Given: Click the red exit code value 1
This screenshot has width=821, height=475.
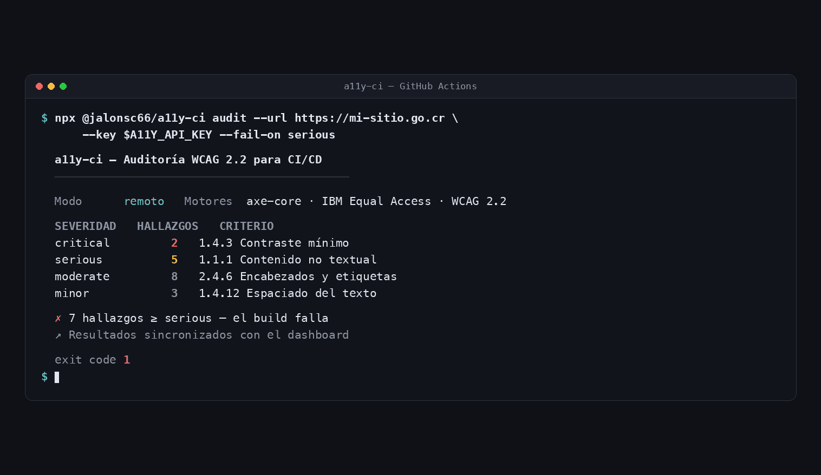Looking at the screenshot, I should pyautogui.click(x=127, y=360).
